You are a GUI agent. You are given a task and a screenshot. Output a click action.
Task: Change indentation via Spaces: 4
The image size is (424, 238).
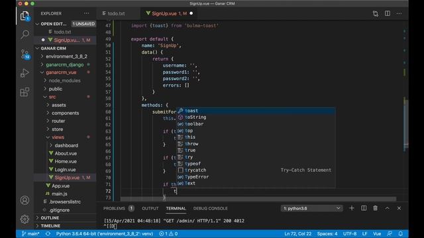pyautogui.click(x=327, y=233)
